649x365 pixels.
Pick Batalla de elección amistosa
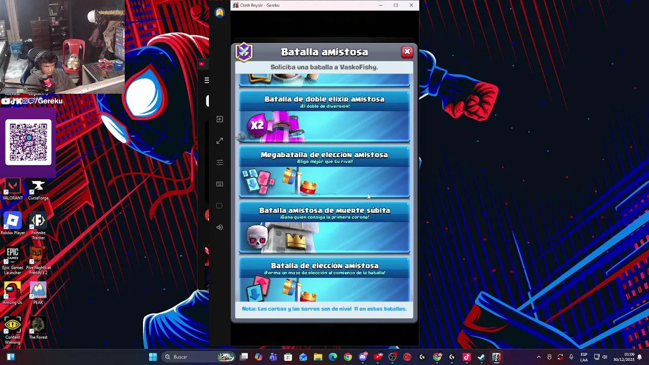[324, 280]
